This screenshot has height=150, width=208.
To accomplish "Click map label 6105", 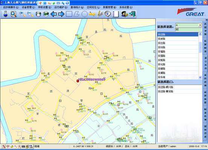I will [x=105, y=114].
